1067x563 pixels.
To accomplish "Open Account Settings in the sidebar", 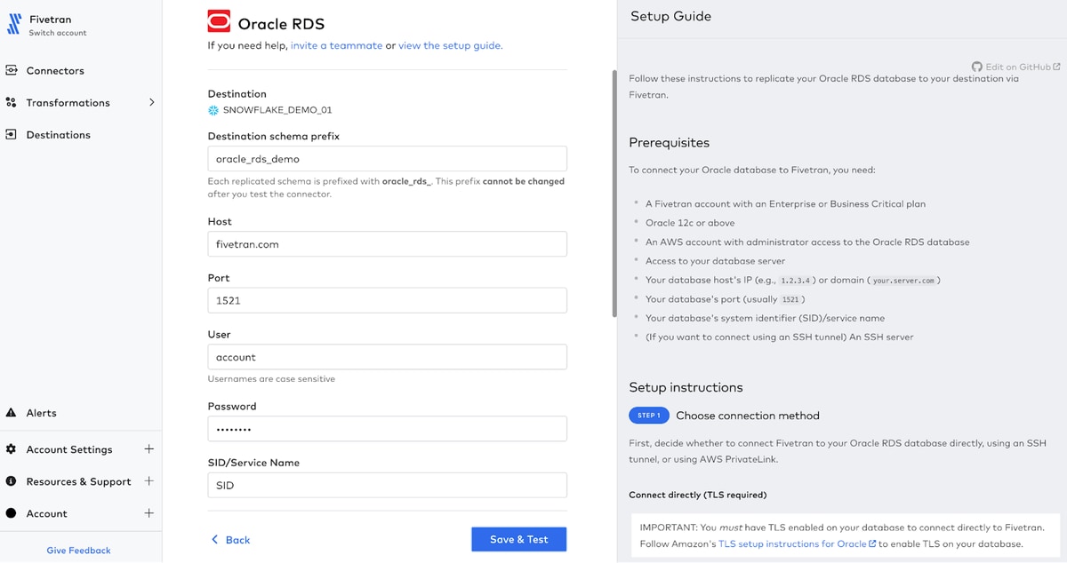I will pos(69,449).
